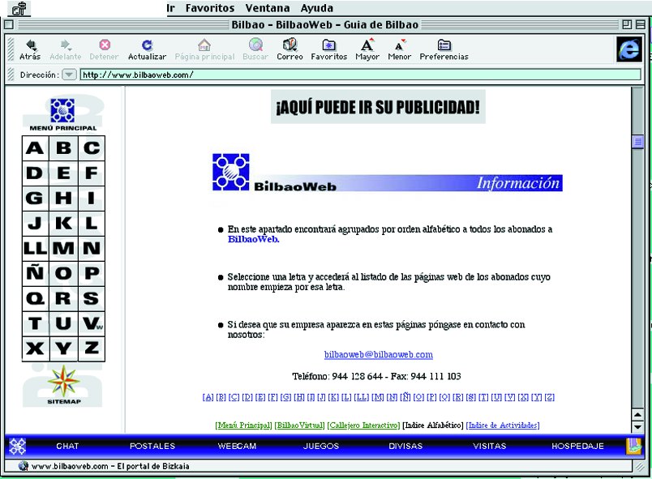Click the Detener stop icon
Screen dimensions: 652x479
pyautogui.click(x=105, y=45)
